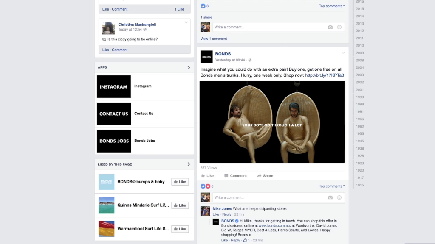Click 557 Views text
The image size is (435, 244).
click(208, 168)
